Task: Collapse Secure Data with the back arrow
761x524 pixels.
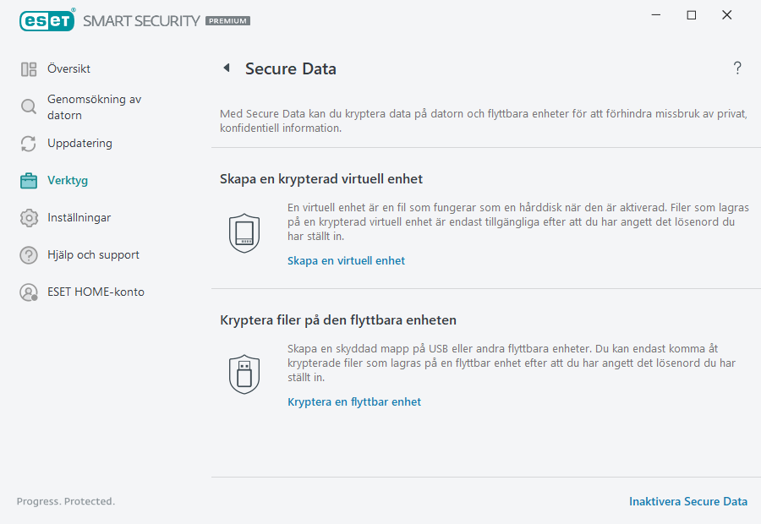Action: point(227,68)
